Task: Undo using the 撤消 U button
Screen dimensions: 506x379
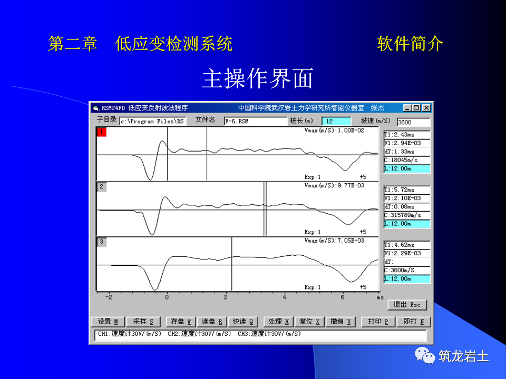Action: (340, 321)
